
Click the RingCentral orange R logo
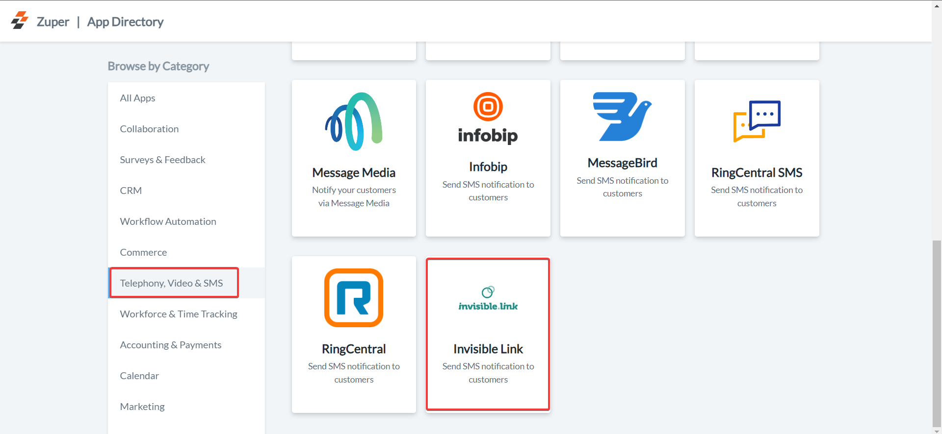354,298
